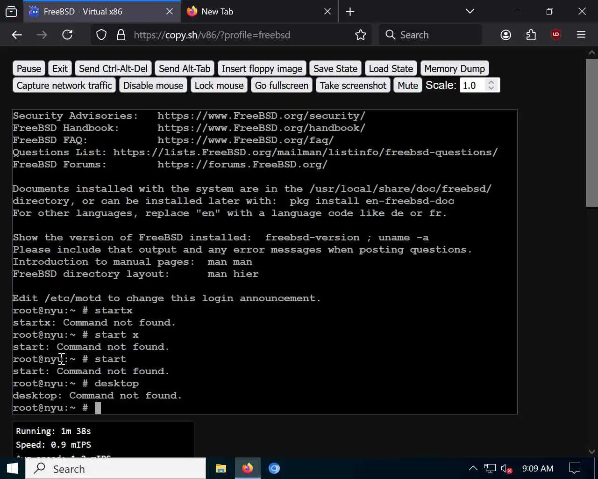This screenshot has width=598, height=479.
Task: Click the Memory Dump button
Action: [x=455, y=69]
